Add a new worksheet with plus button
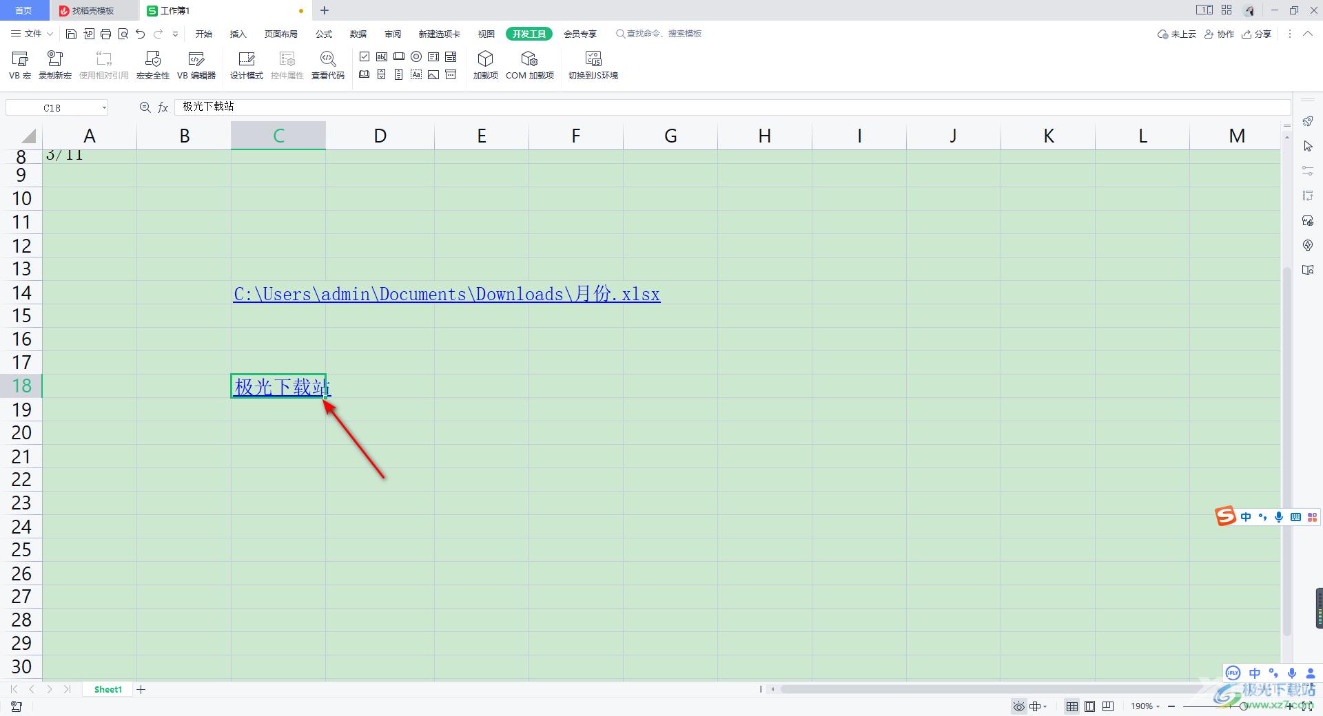The image size is (1323, 716). click(141, 689)
